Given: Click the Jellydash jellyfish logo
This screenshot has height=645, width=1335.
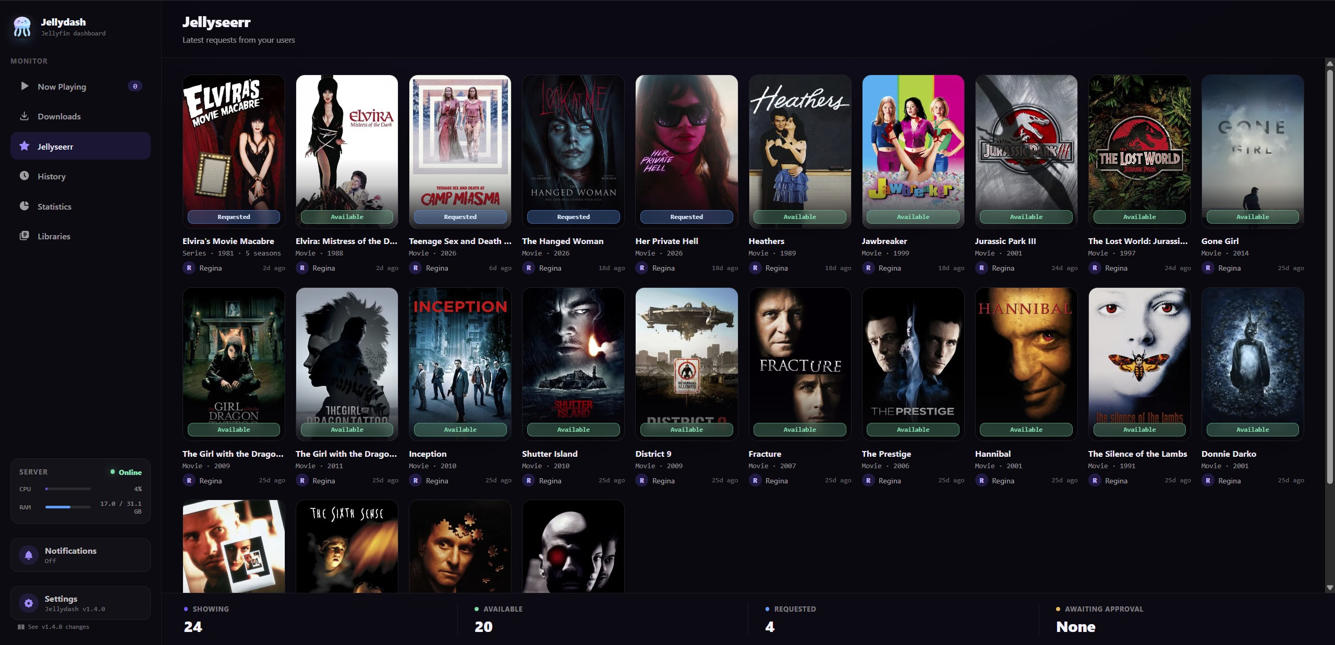Looking at the screenshot, I should 22,27.
